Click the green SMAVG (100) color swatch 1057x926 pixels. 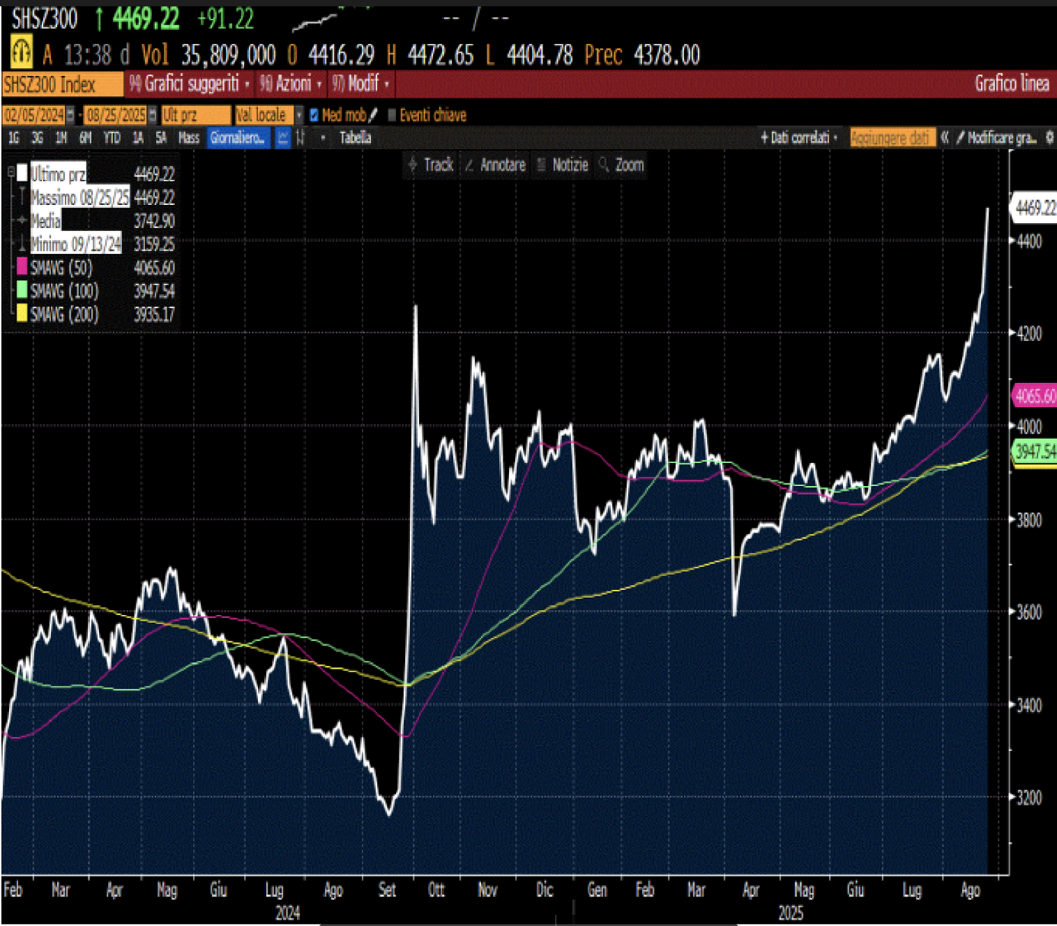click(22, 290)
